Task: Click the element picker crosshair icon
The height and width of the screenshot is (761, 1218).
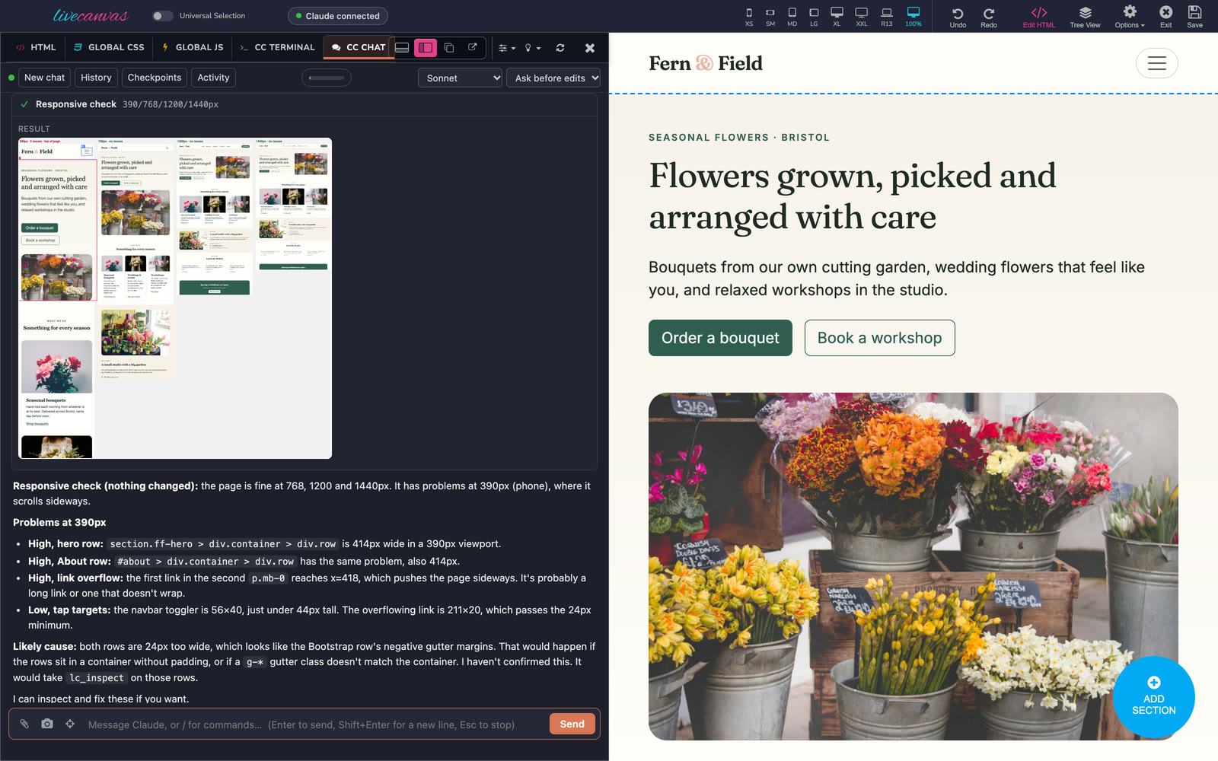Action: tap(70, 724)
